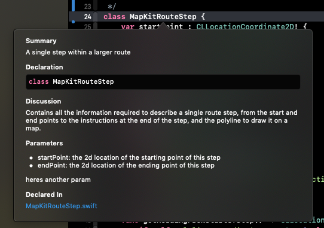Screen dimensions: 324x228
Task: Click the blue change bar next to line 23
Action: (73, 5)
